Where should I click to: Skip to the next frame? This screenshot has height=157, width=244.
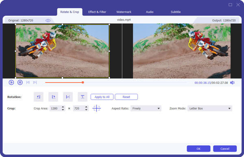pos(35,83)
